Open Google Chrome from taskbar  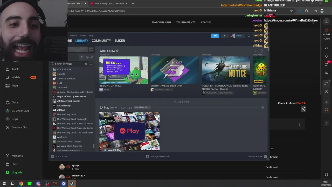coord(21,184)
